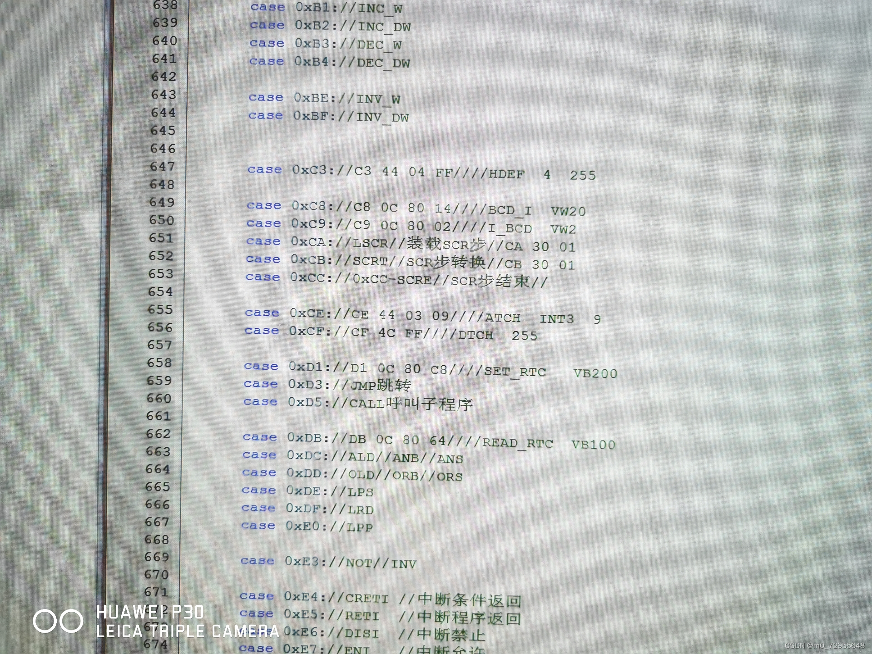The height and width of the screenshot is (654, 872).
Task: Click the 0xE4 CRETI case line
Action: 380,599
